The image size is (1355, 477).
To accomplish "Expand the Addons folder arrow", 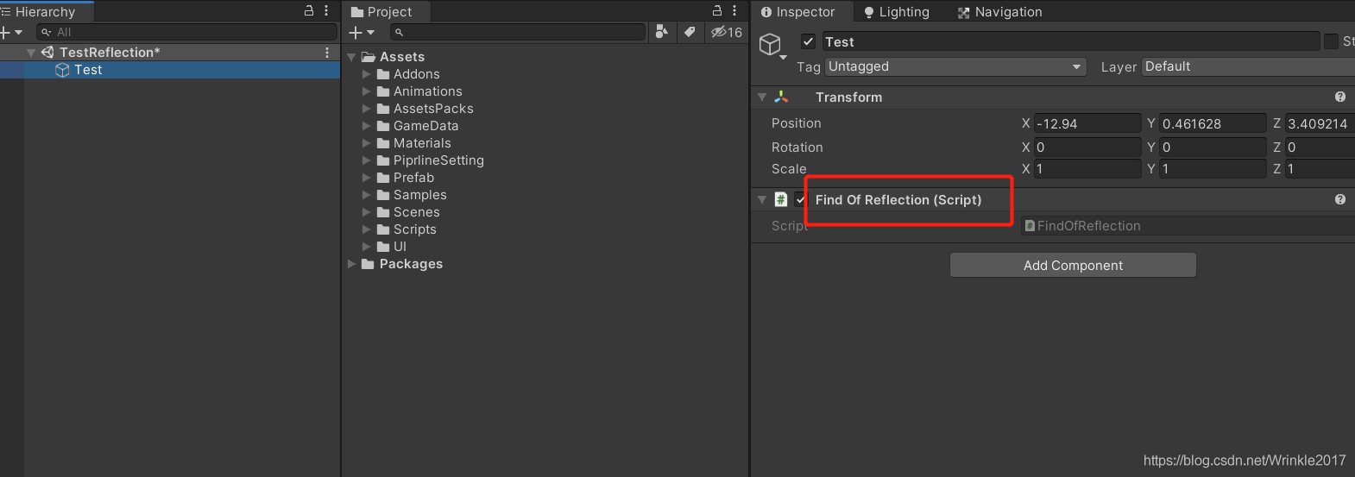I will [x=367, y=74].
